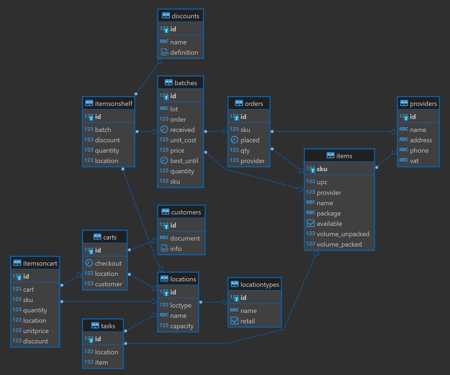Click the checkbox icon beside items available
Viewport: 450px width, 375px height.
[x=311, y=223]
